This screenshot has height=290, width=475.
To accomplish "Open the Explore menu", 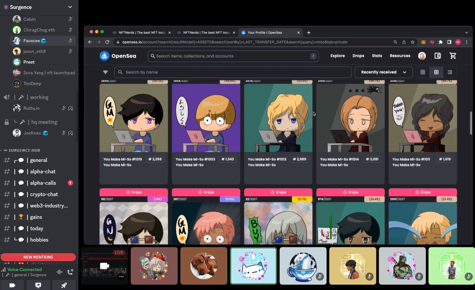I will 338,56.
